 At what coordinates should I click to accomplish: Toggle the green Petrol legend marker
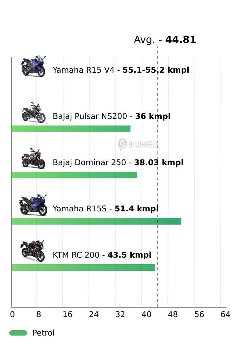pos(18,333)
